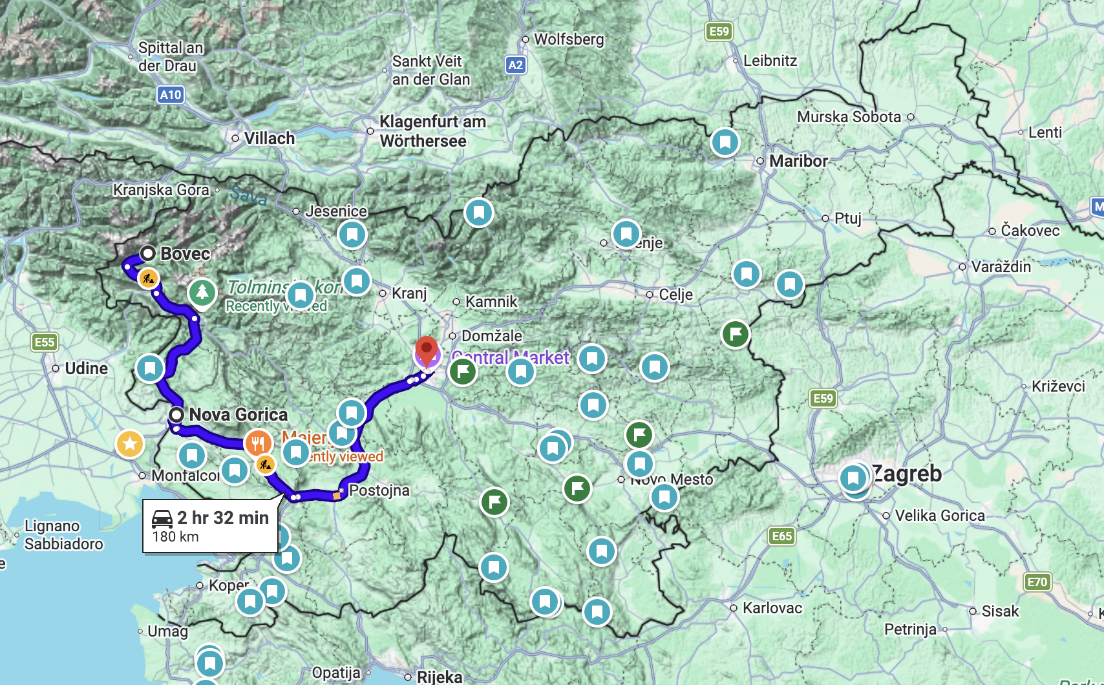Click the Bovec route start waypoint circle
1104x685 pixels.
pyautogui.click(x=148, y=253)
